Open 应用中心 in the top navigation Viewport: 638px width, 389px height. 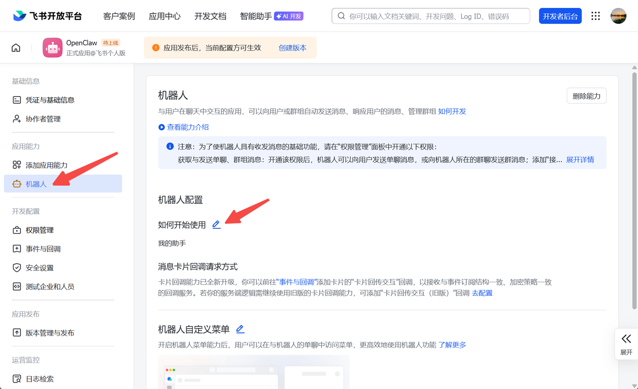tap(164, 15)
